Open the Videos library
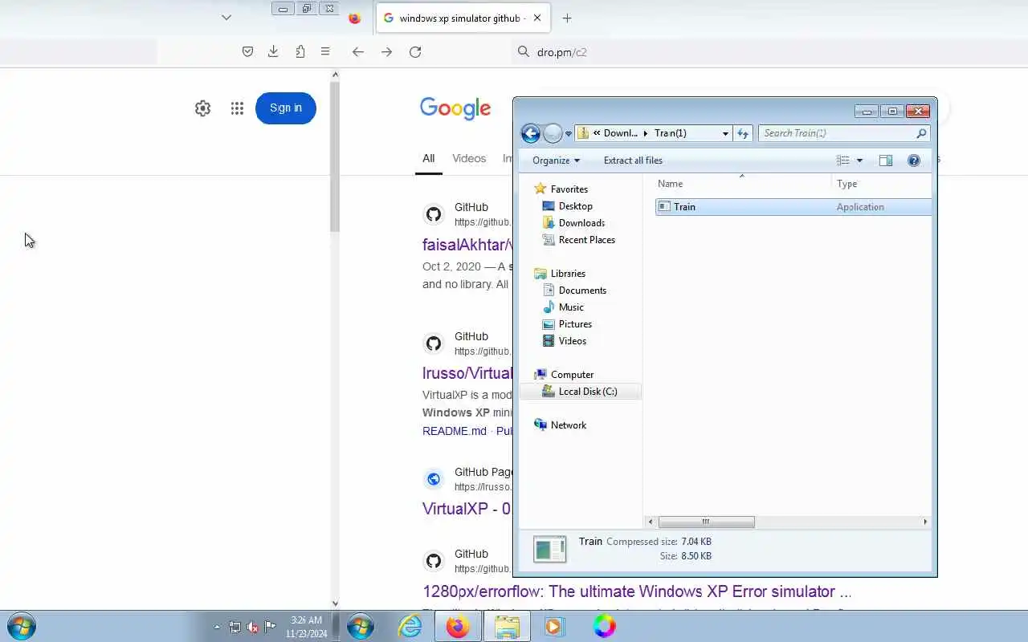1028x642 pixels. (572, 341)
